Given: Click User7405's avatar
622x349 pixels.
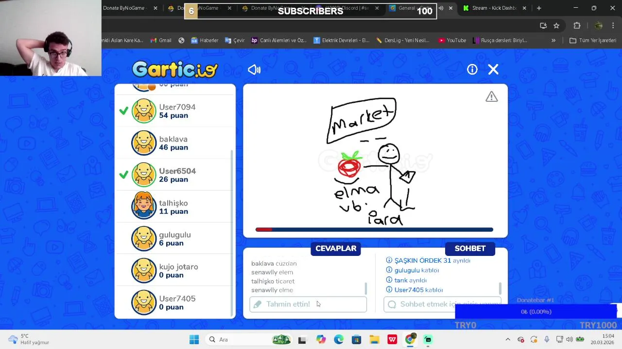Looking at the screenshot, I should pos(144,302).
